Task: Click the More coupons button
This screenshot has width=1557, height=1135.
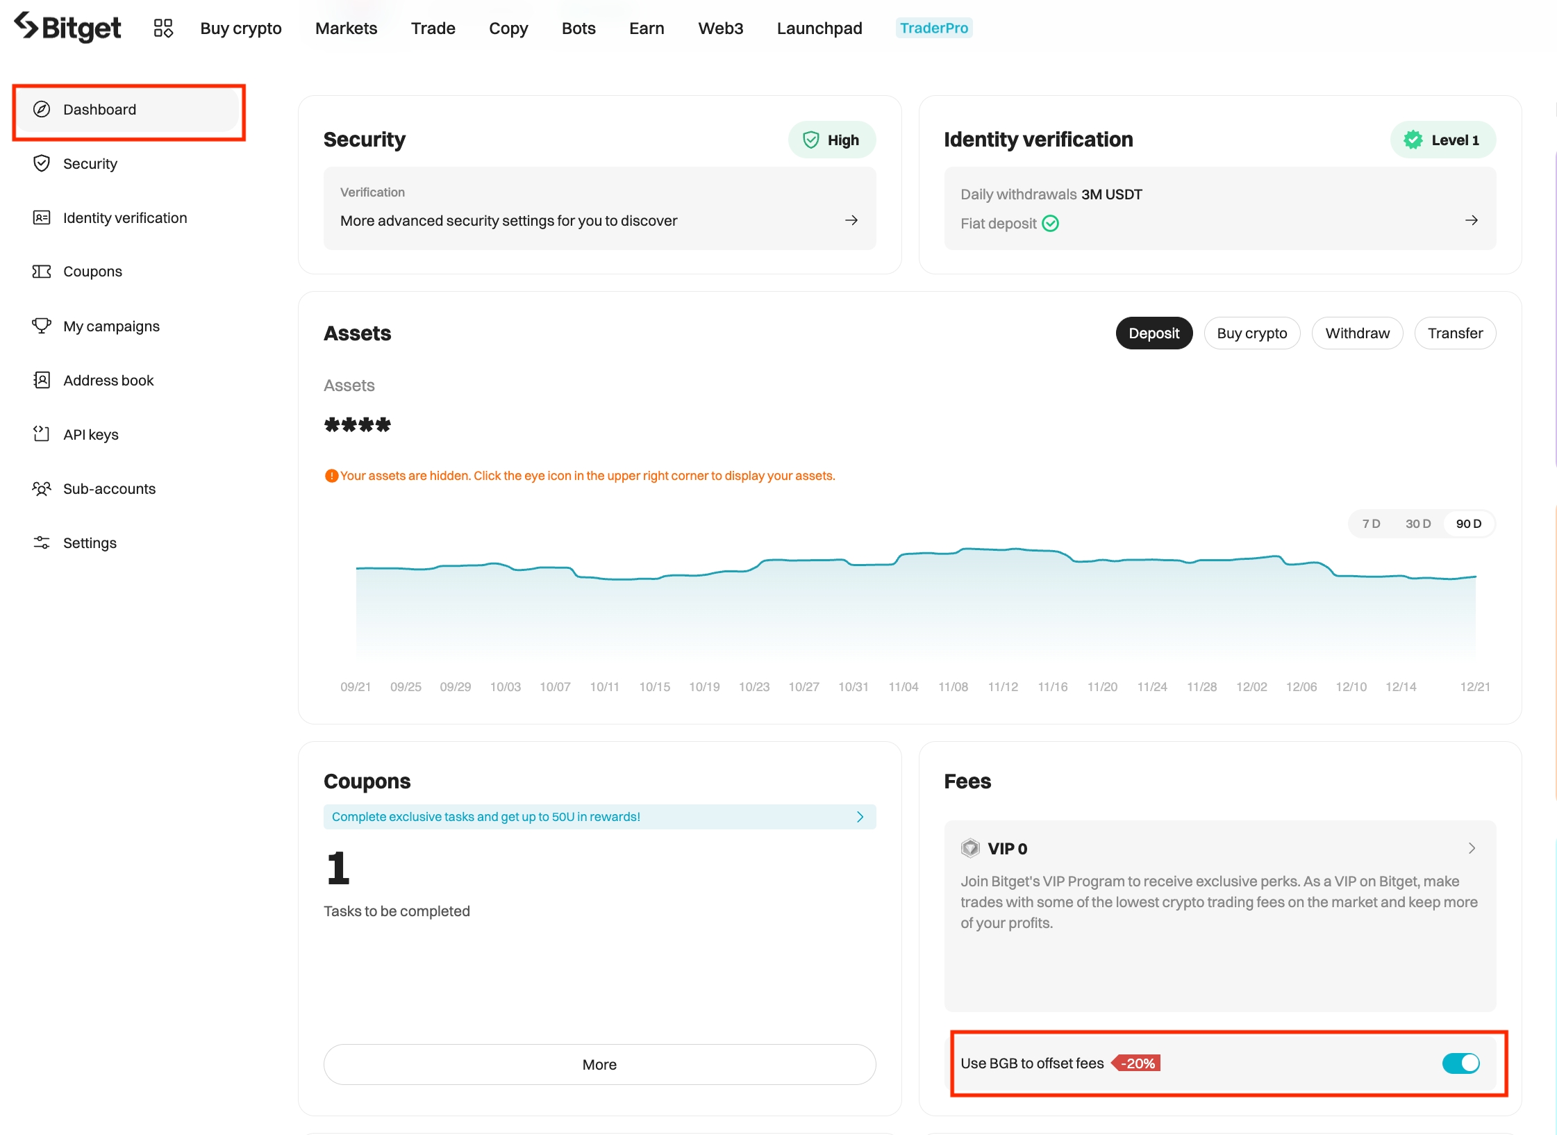Action: click(x=599, y=1064)
